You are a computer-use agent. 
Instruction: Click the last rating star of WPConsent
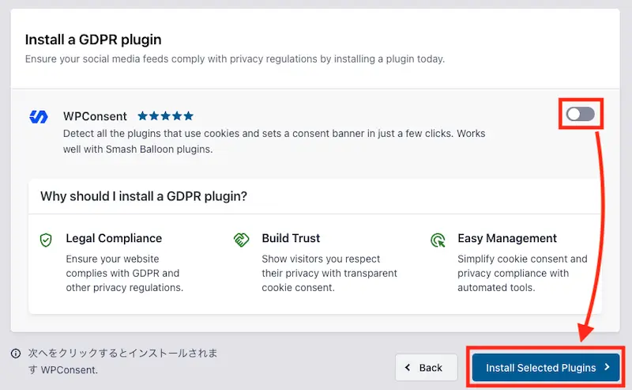click(189, 116)
